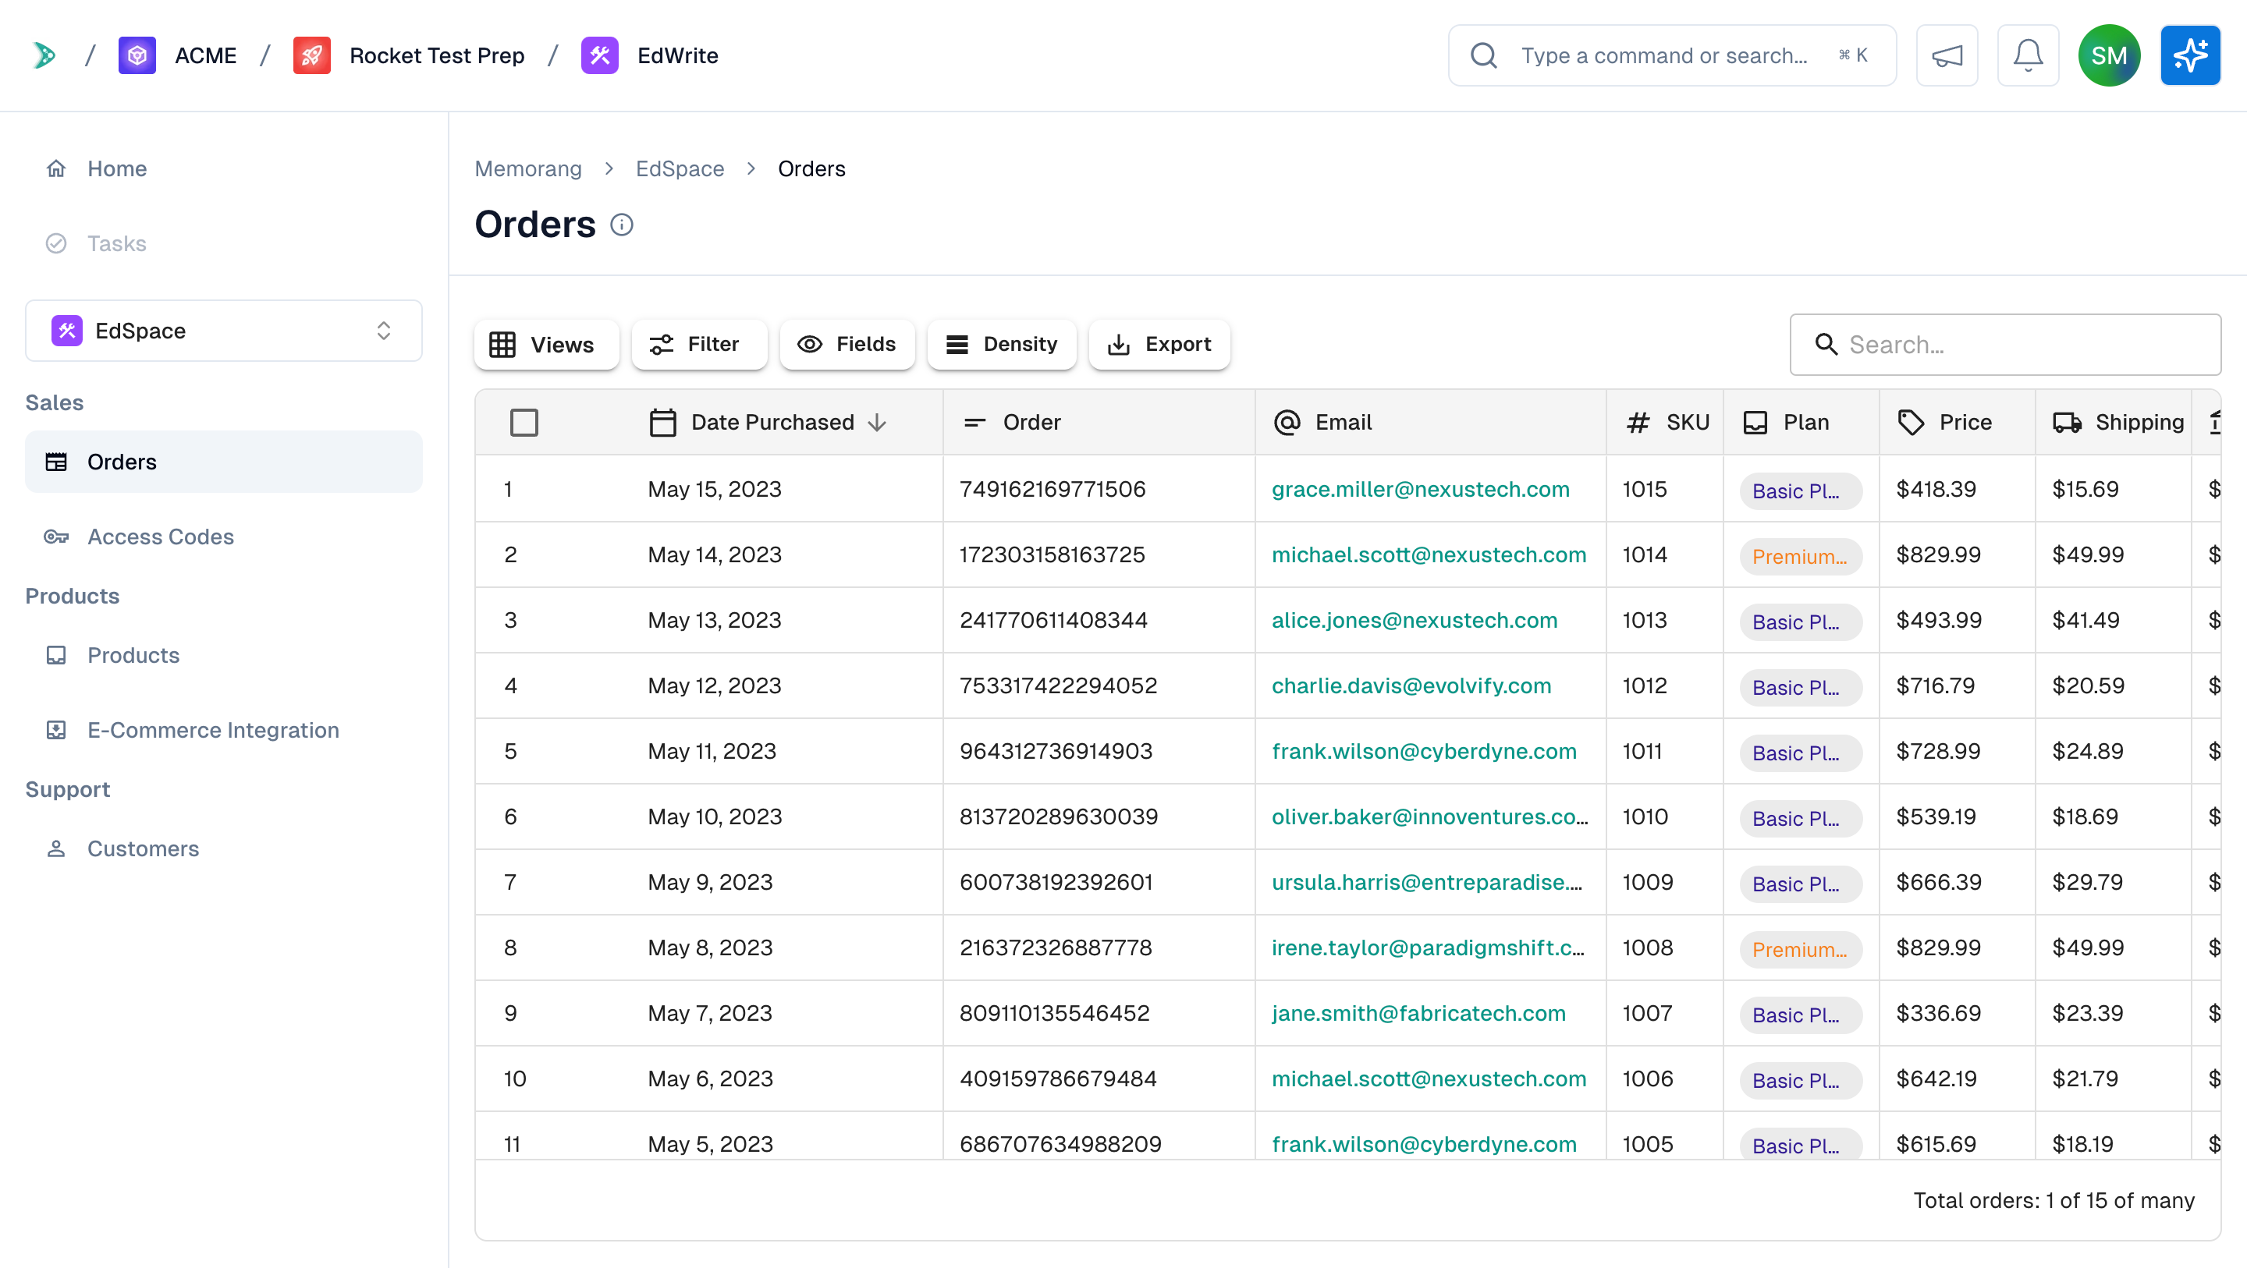Open the Filter options
Viewport: 2247px width, 1268px height.
700,345
